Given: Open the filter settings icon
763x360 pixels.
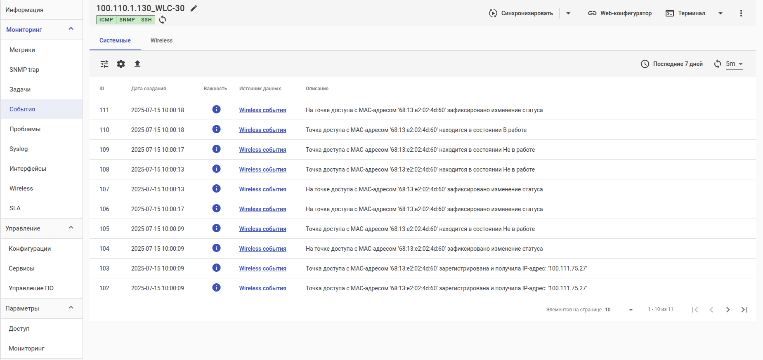Looking at the screenshot, I should click(104, 64).
